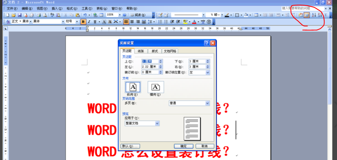The width and height of the screenshot is (337, 160).
Task: Switch to the 纸张 tab
Action: [141, 51]
